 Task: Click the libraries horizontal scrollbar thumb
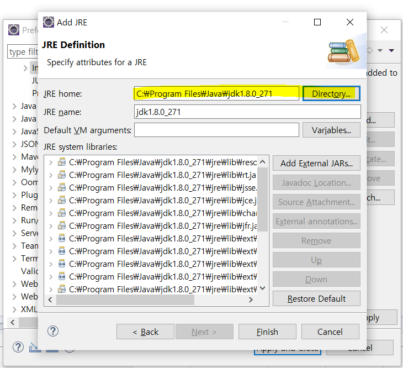[125, 300]
